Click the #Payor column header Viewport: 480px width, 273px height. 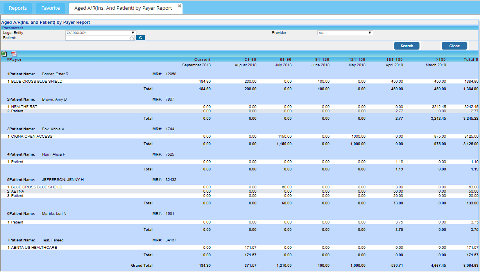pos(14,60)
